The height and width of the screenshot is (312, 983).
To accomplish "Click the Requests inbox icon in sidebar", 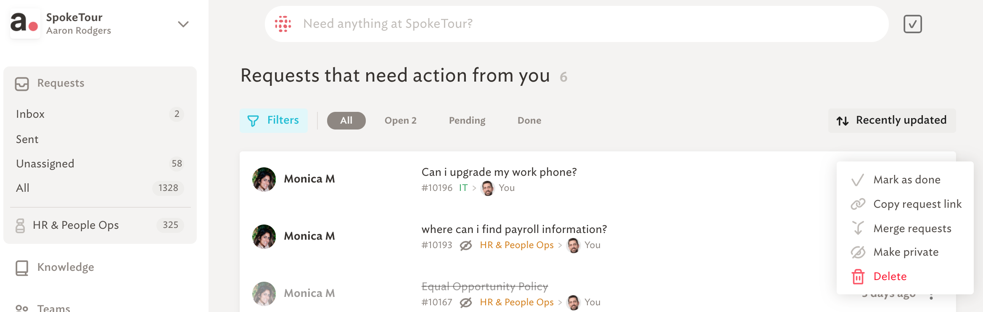I will click(22, 84).
